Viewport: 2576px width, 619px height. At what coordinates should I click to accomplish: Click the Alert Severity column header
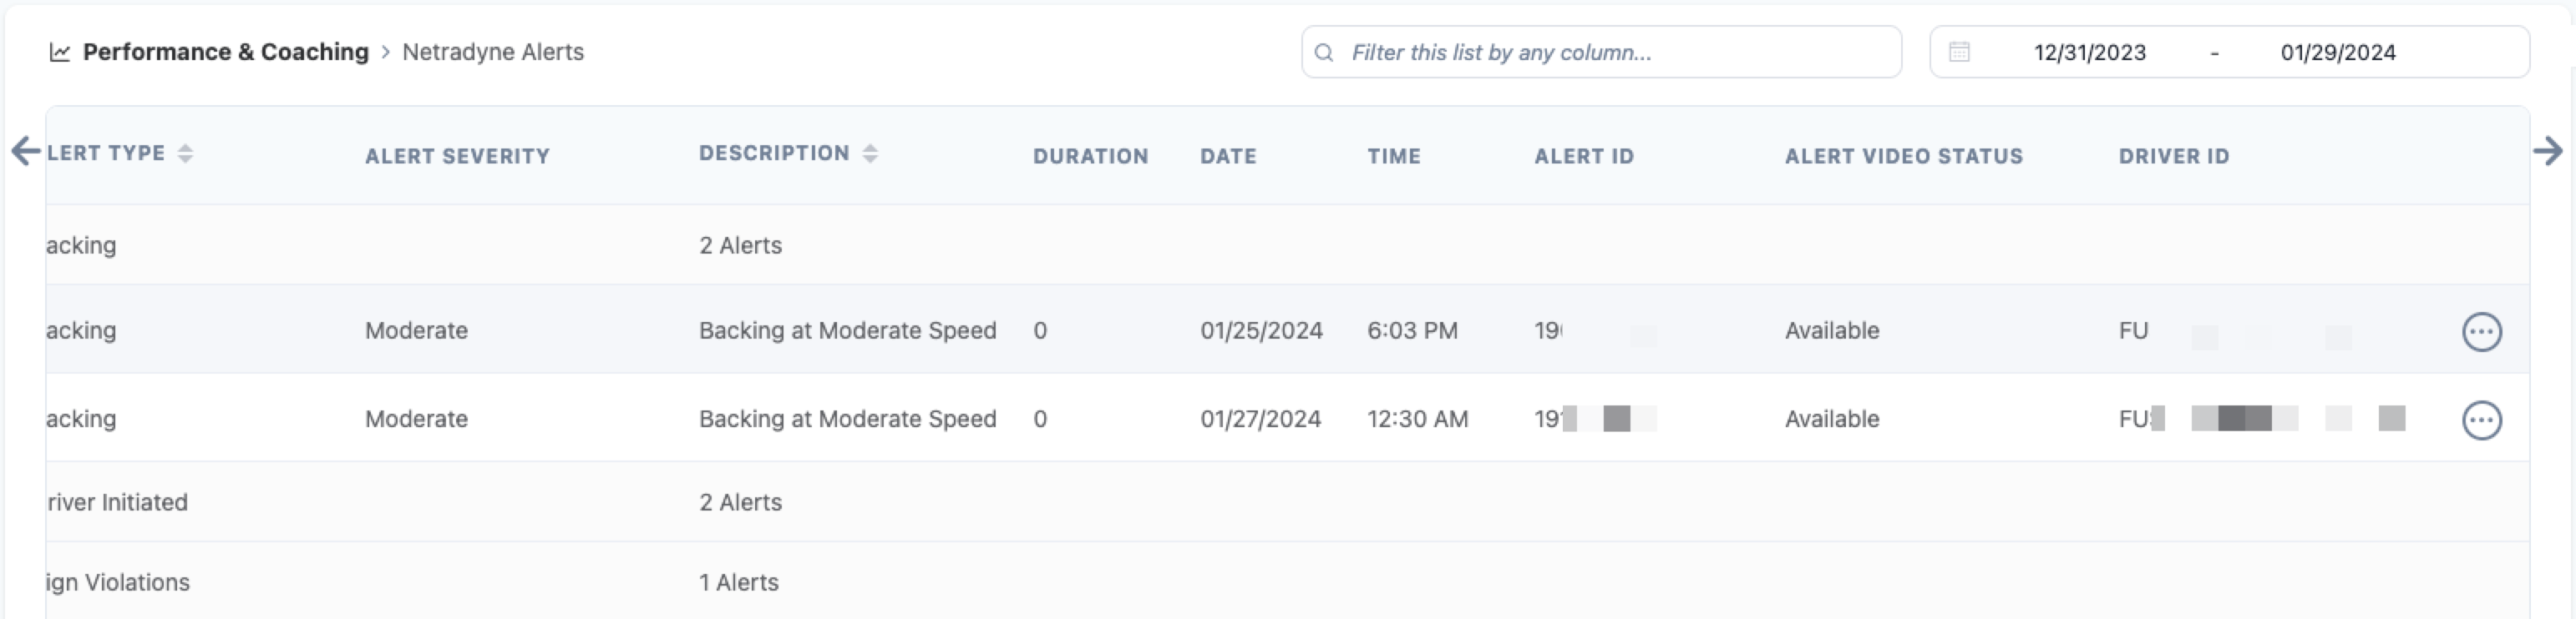457,157
